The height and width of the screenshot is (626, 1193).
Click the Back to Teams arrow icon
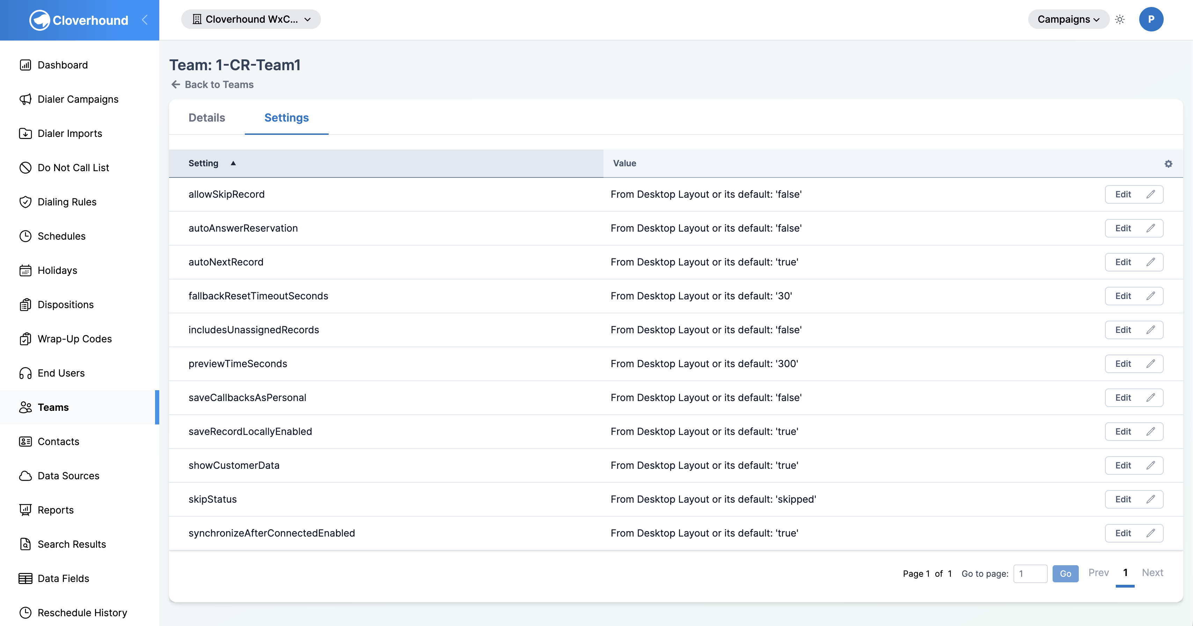click(176, 84)
